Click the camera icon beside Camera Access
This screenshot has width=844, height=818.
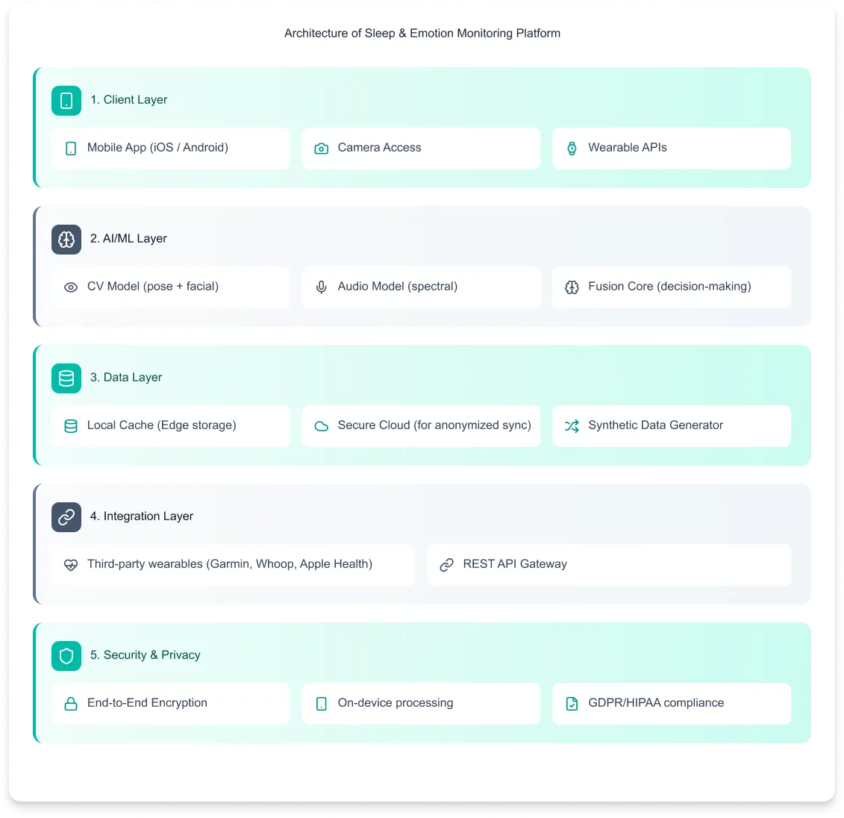click(322, 149)
